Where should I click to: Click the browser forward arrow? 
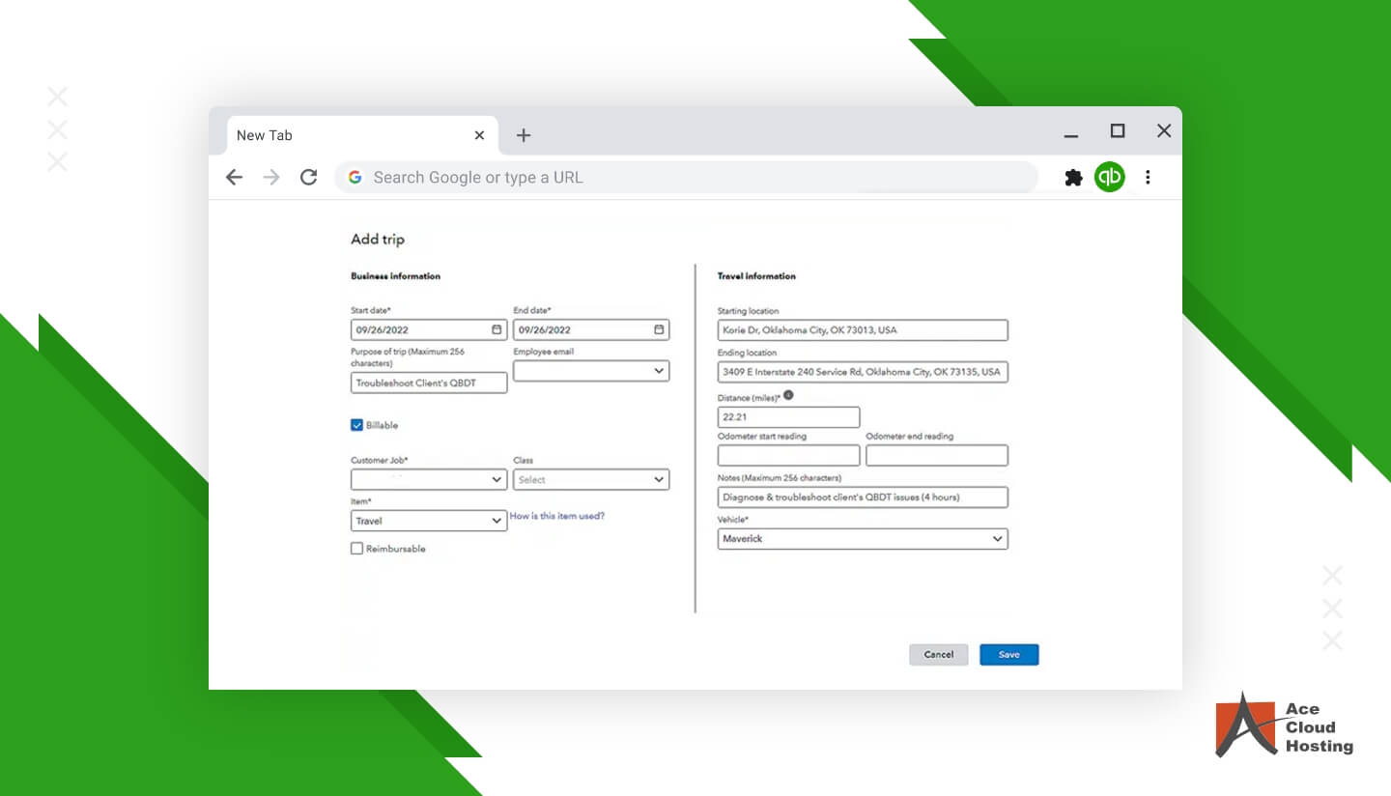(x=271, y=177)
